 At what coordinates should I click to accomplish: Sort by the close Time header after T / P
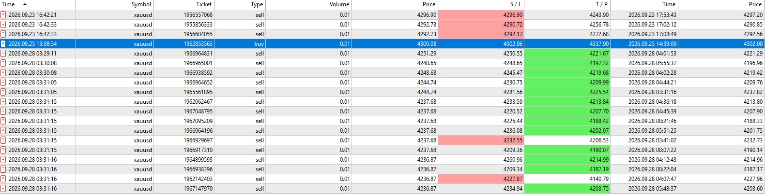click(x=644, y=4)
